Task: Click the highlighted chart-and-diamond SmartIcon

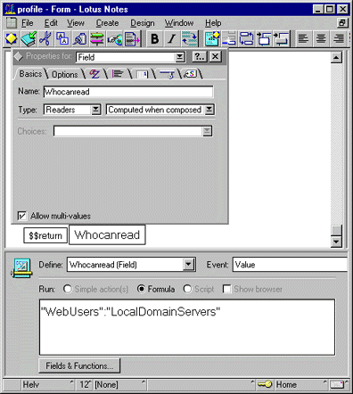Action: coord(212,39)
